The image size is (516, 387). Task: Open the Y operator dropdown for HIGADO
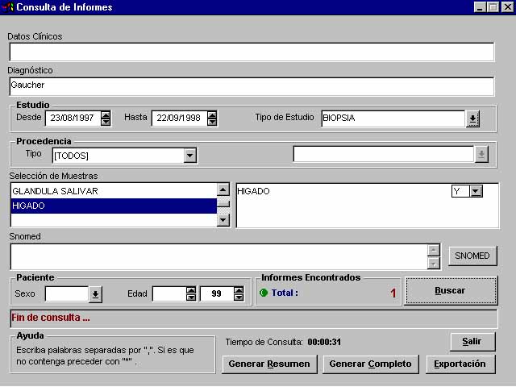tap(476, 191)
